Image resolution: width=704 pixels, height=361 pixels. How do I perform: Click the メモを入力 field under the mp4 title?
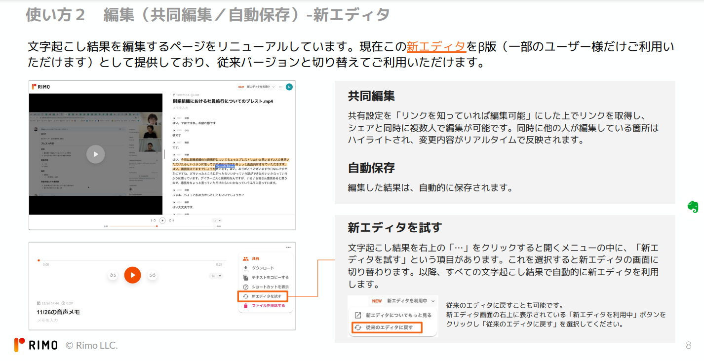click(180, 107)
